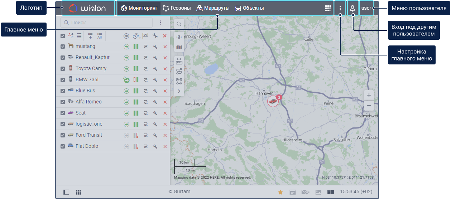Click the orange star icon in bottom bar
Viewport: 451px width, 199px height.
[x=280, y=192]
